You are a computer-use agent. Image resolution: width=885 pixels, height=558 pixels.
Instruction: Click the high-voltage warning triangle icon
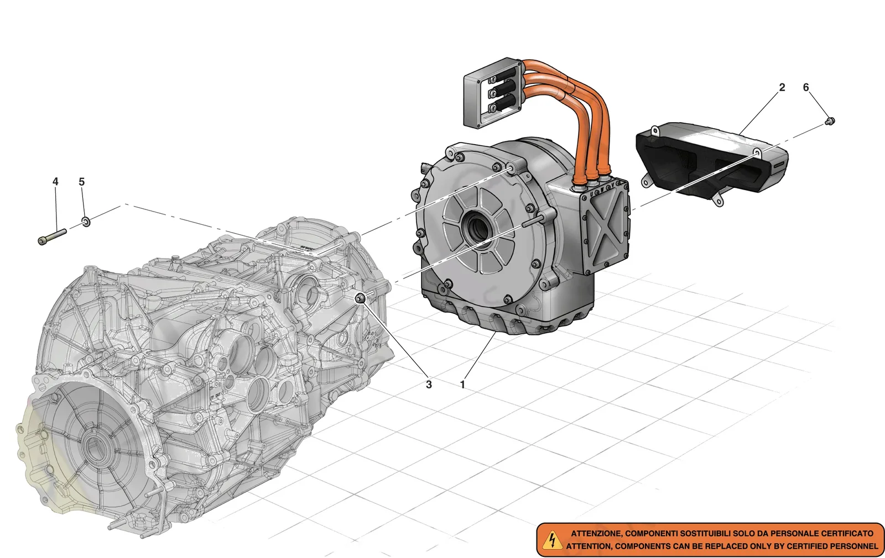(552, 540)
